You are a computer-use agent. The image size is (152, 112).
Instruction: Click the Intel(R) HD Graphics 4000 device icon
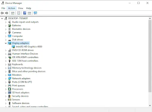pos(13,47)
